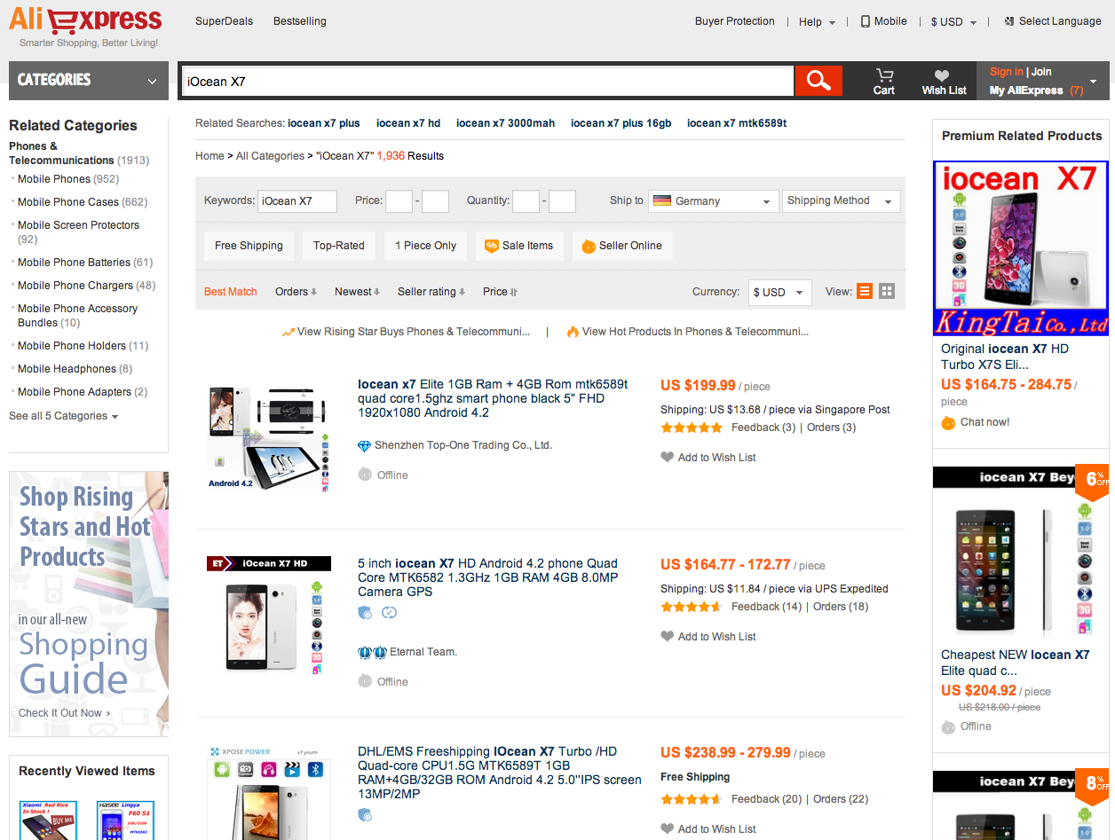Open the Help dropdown menu
The image size is (1115, 840).
click(817, 22)
